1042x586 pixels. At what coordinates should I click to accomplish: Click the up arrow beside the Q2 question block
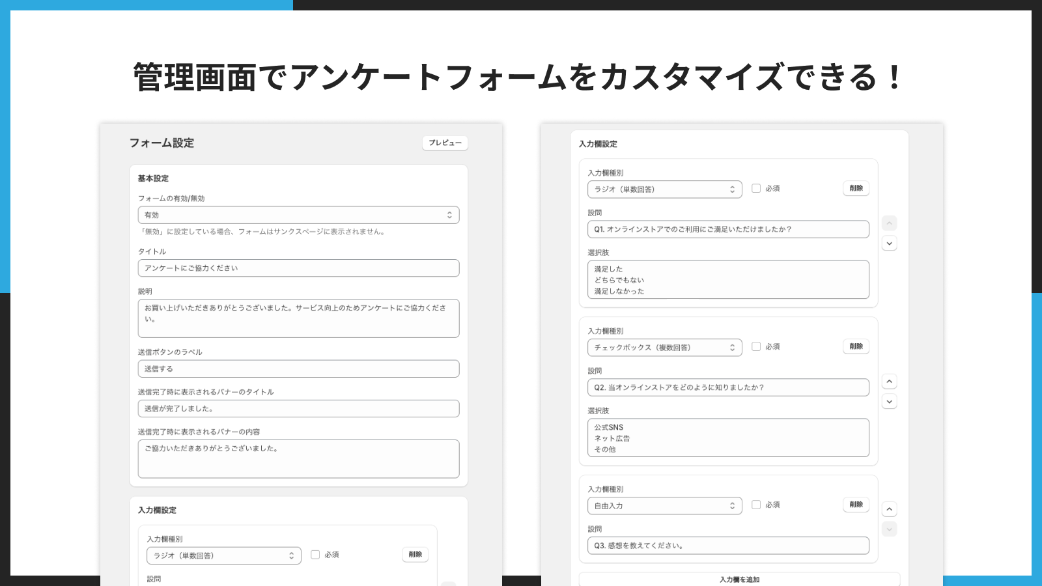tap(889, 381)
